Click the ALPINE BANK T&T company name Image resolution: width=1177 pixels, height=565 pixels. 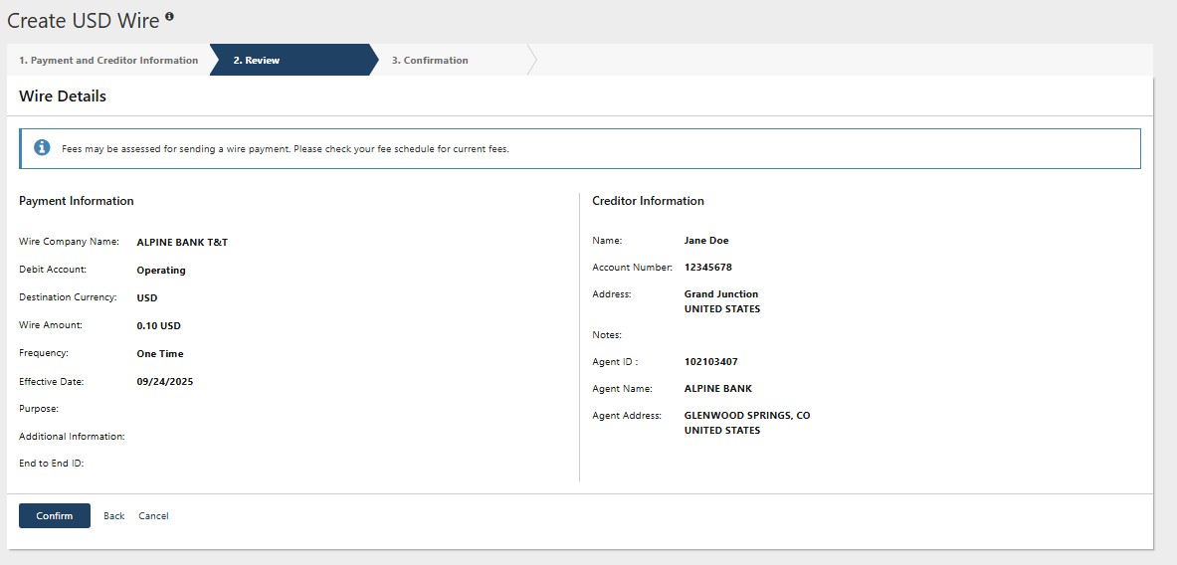pyautogui.click(x=182, y=243)
